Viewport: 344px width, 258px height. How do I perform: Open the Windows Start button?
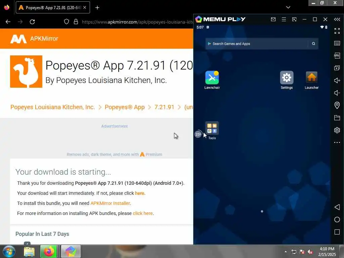click(9, 251)
